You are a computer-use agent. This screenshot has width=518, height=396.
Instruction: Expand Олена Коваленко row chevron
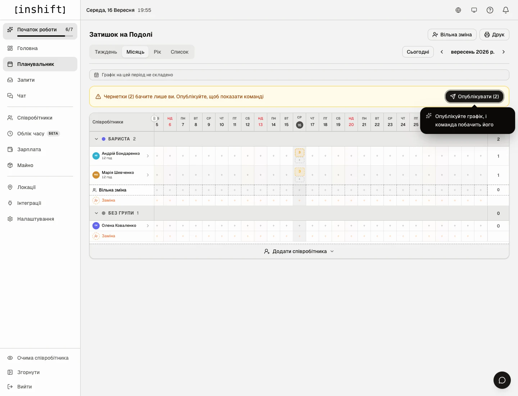click(x=147, y=226)
